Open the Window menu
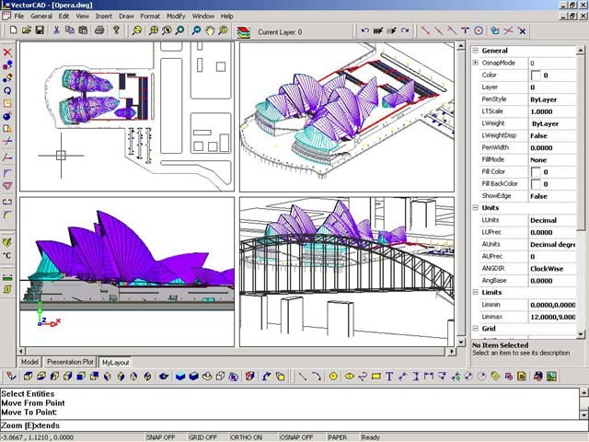The width and height of the screenshot is (589, 442). [x=203, y=17]
